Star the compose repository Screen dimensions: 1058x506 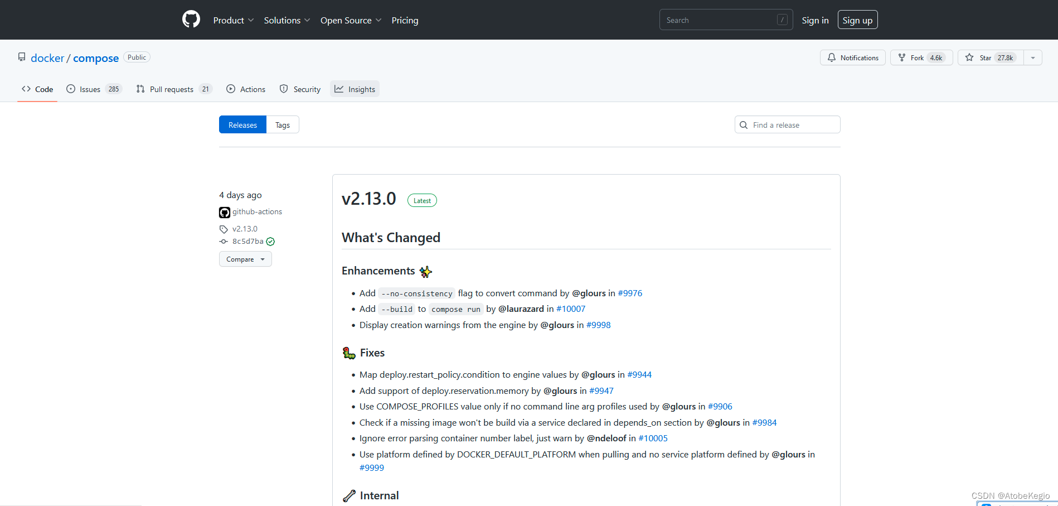click(x=990, y=57)
